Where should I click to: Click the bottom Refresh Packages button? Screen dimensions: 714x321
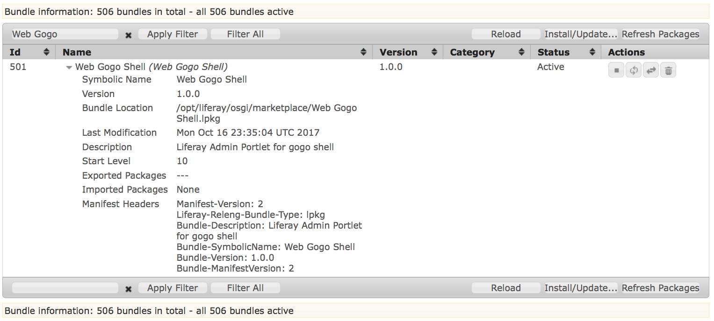[661, 288]
